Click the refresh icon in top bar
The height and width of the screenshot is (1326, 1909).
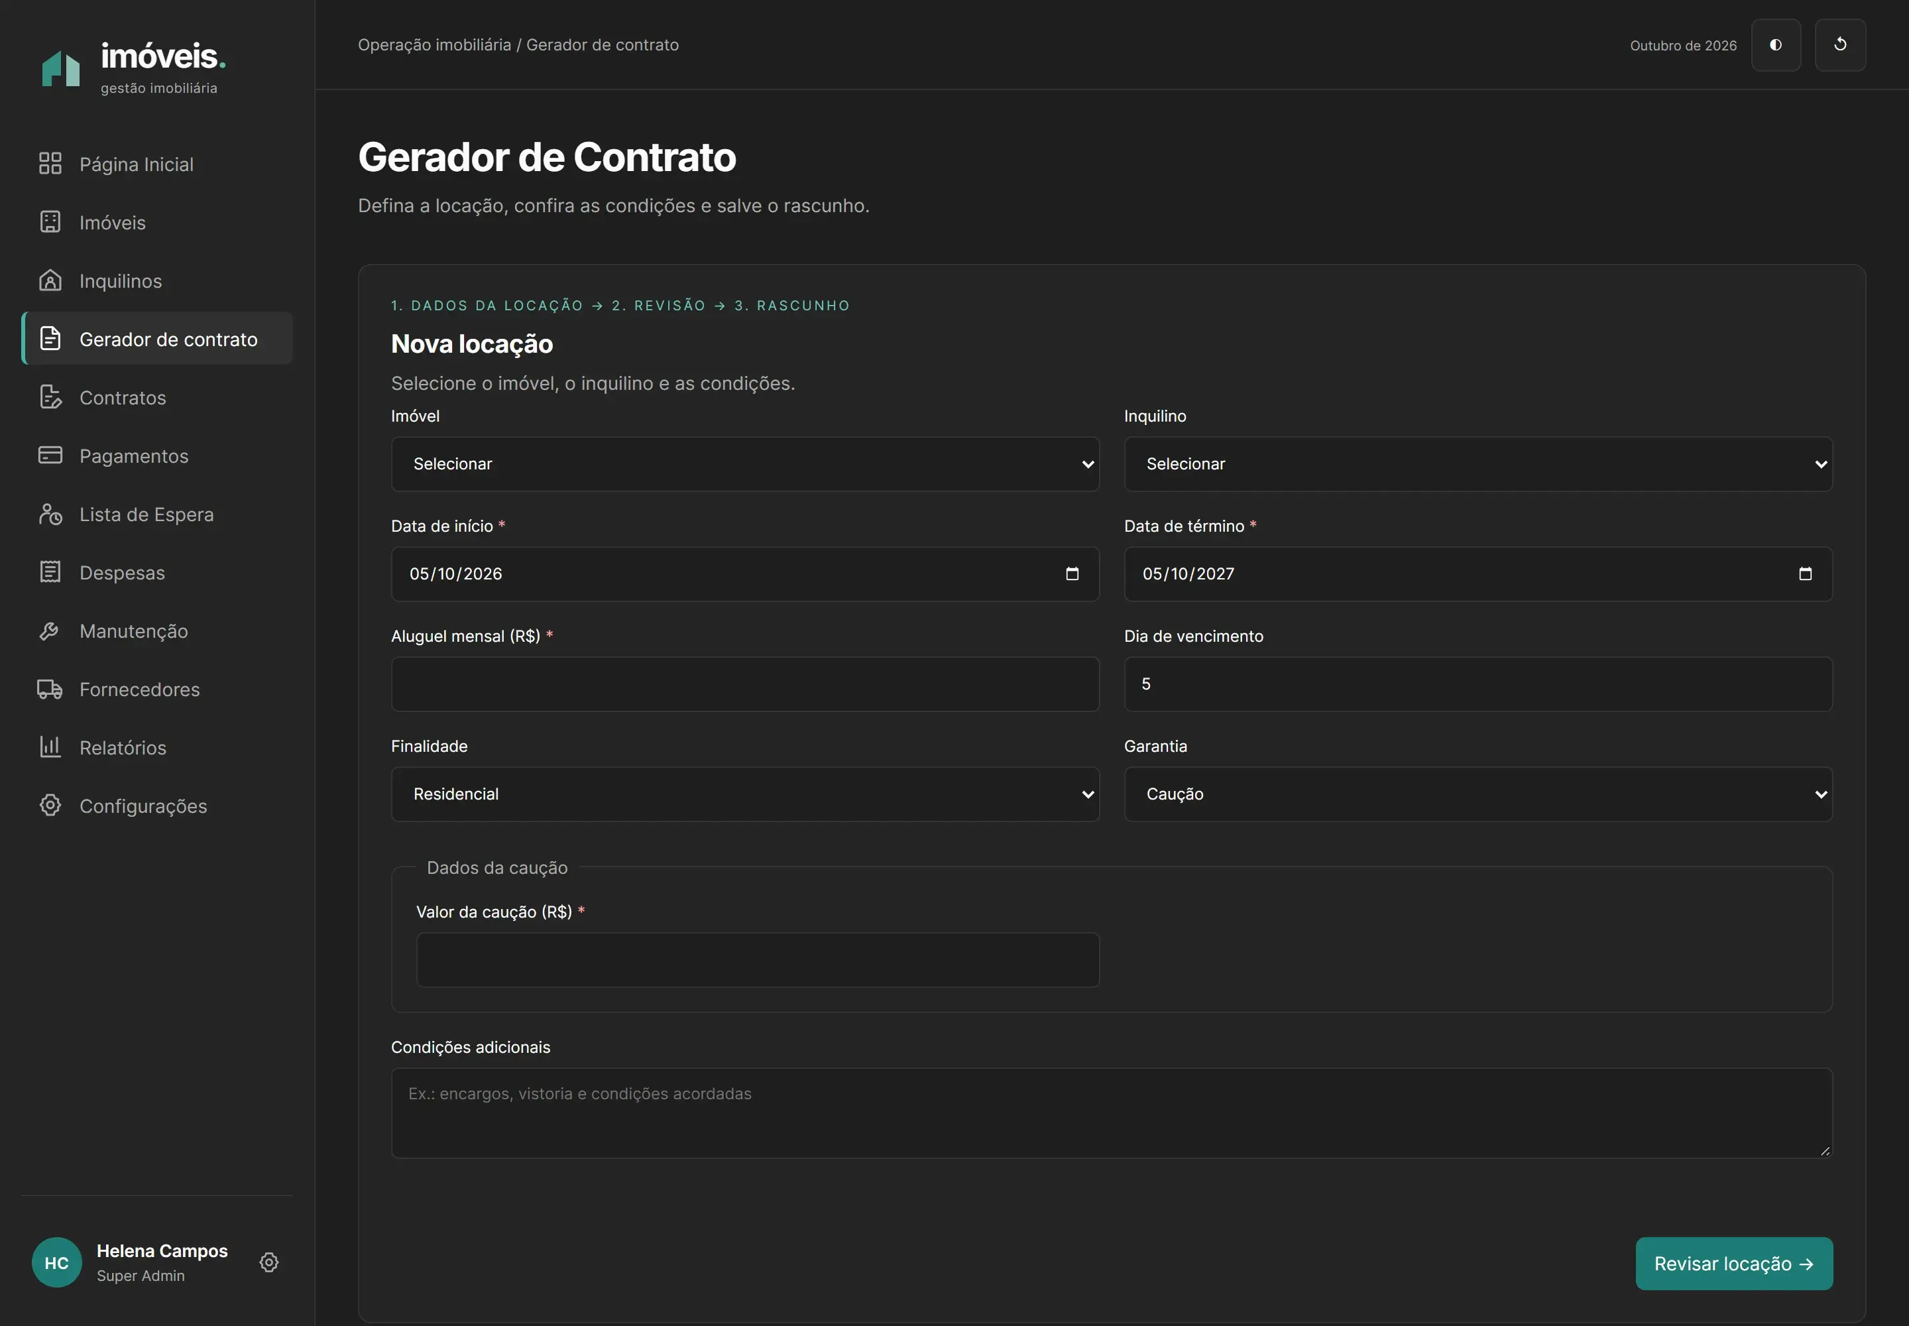(1840, 45)
